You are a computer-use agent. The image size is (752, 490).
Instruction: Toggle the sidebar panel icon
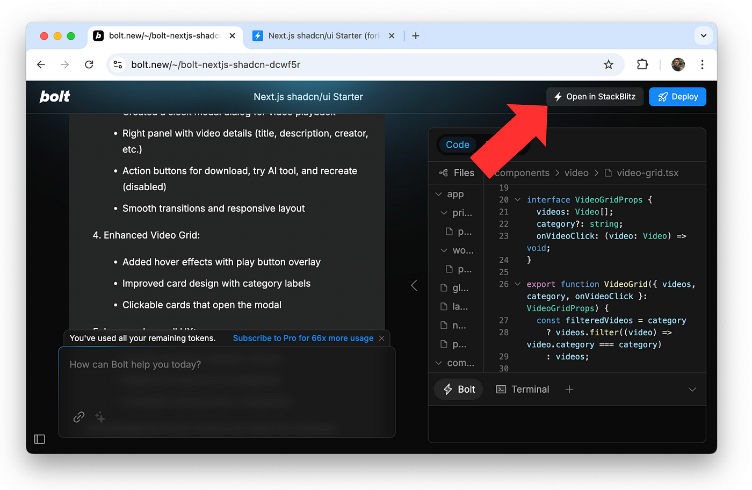click(x=39, y=439)
